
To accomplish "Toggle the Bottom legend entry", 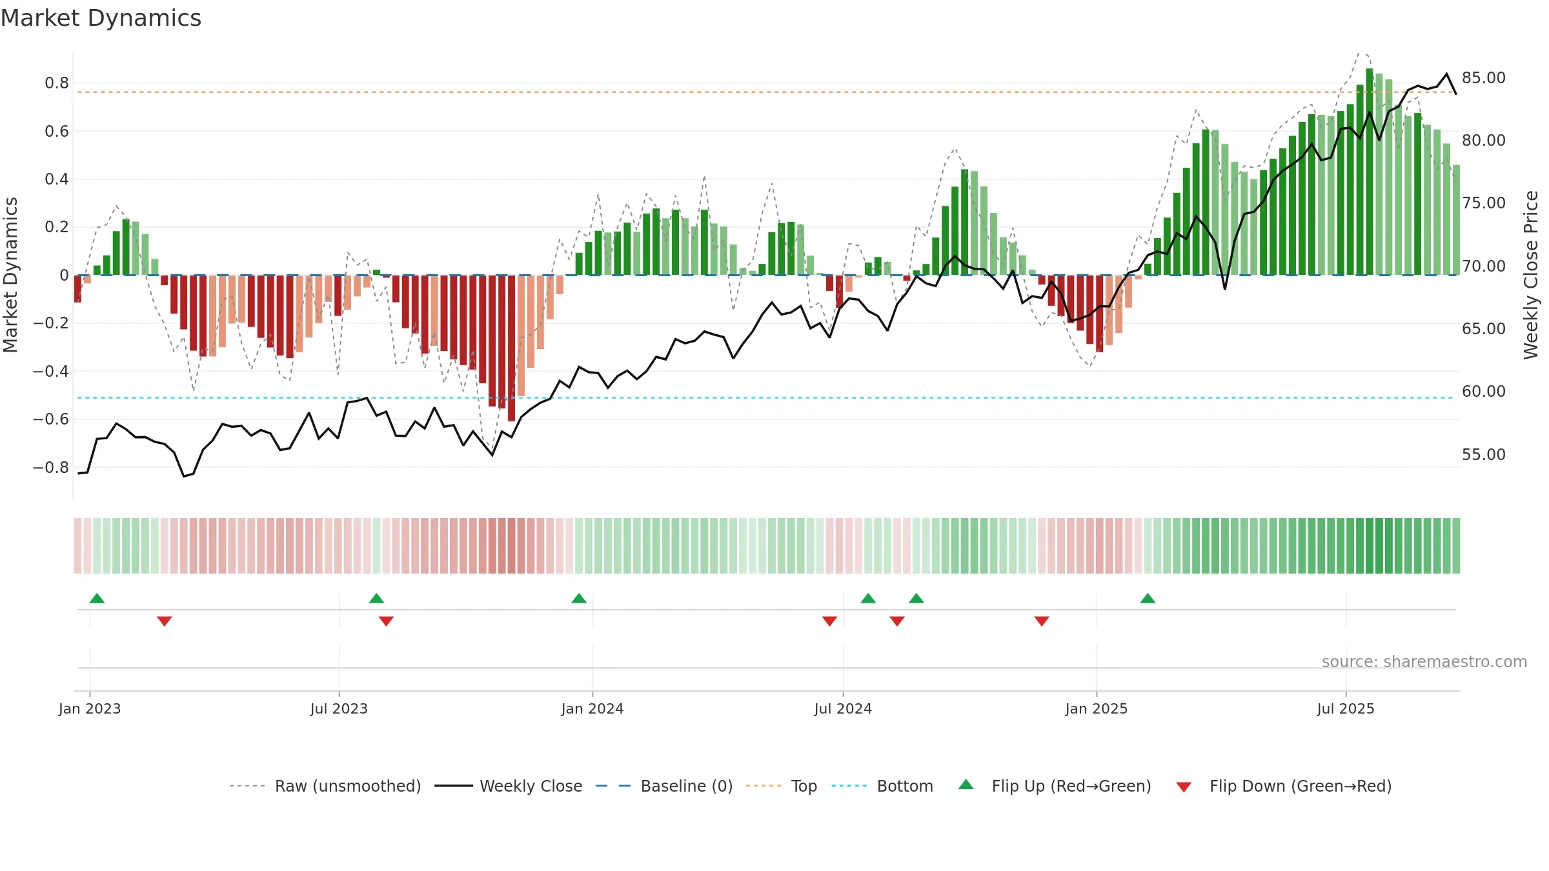I will point(882,786).
